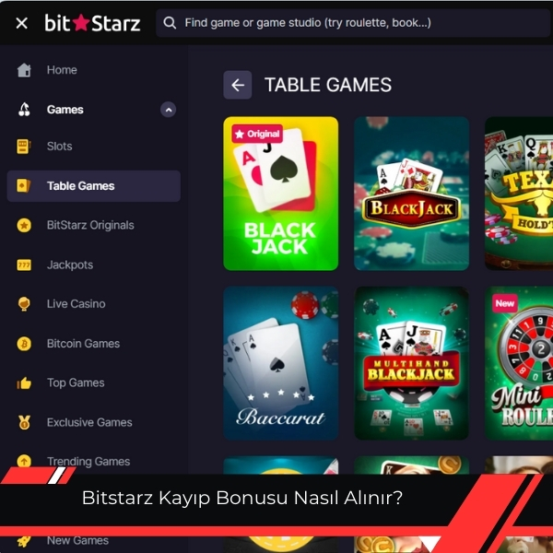The height and width of the screenshot is (553, 553).
Task: Click the Jackpots 777 icon
Action: (x=24, y=265)
